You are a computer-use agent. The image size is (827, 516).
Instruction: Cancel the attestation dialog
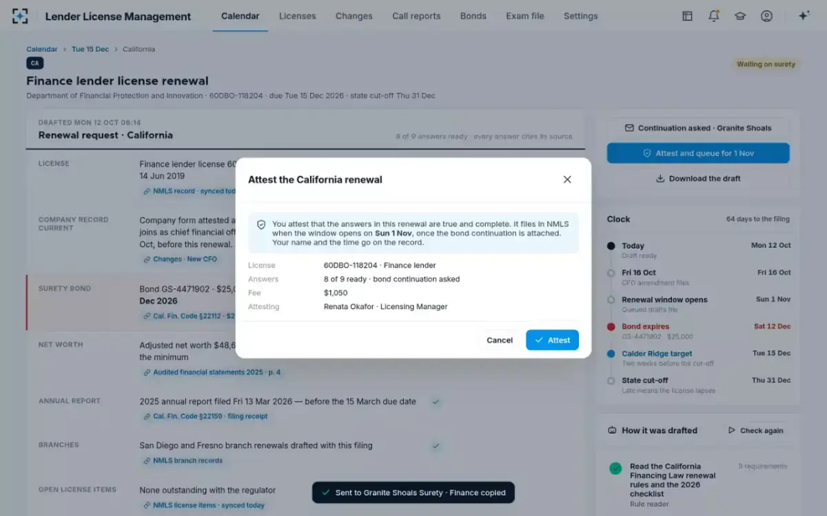click(x=500, y=340)
